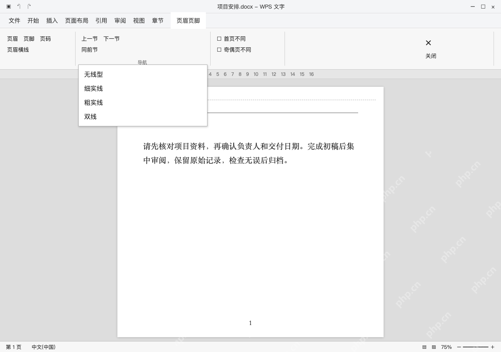Select the 章节 tab
The height and width of the screenshot is (352, 501).
[x=158, y=21]
